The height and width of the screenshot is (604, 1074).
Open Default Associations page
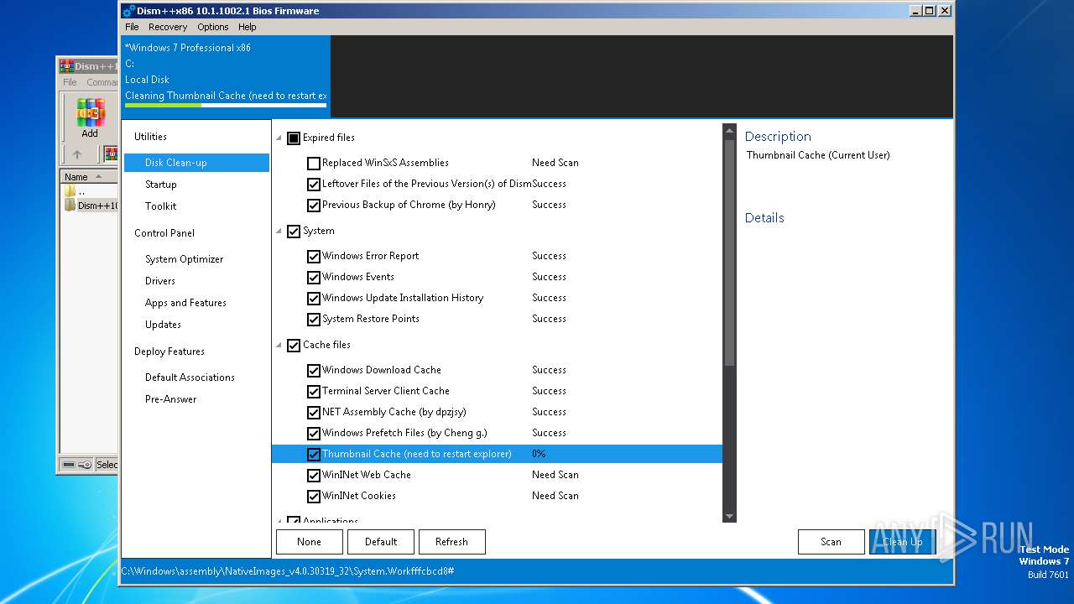[x=190, y=377]
